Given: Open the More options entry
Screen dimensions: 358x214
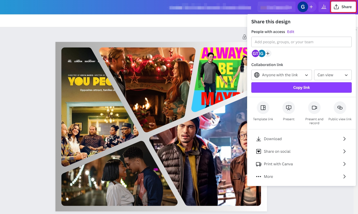Looking at the screenshot, I should point(301,177).
